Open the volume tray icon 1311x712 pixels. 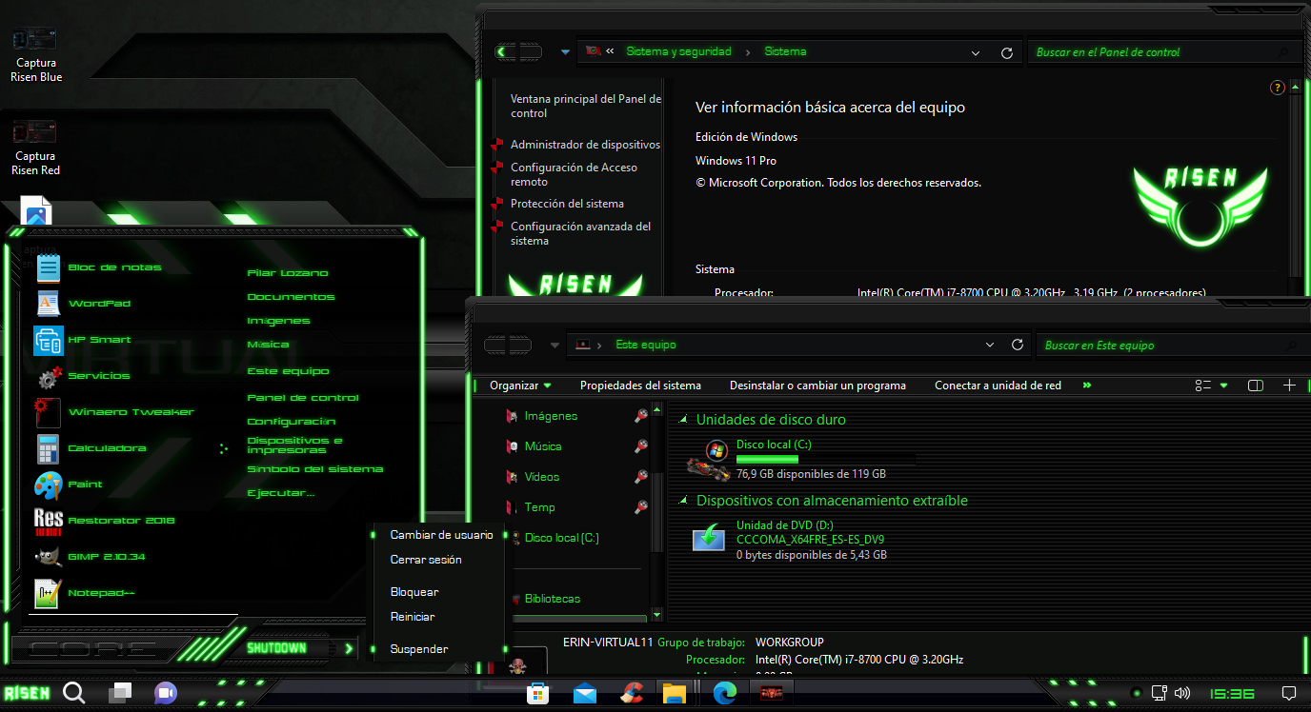[x=1182, y=693]
